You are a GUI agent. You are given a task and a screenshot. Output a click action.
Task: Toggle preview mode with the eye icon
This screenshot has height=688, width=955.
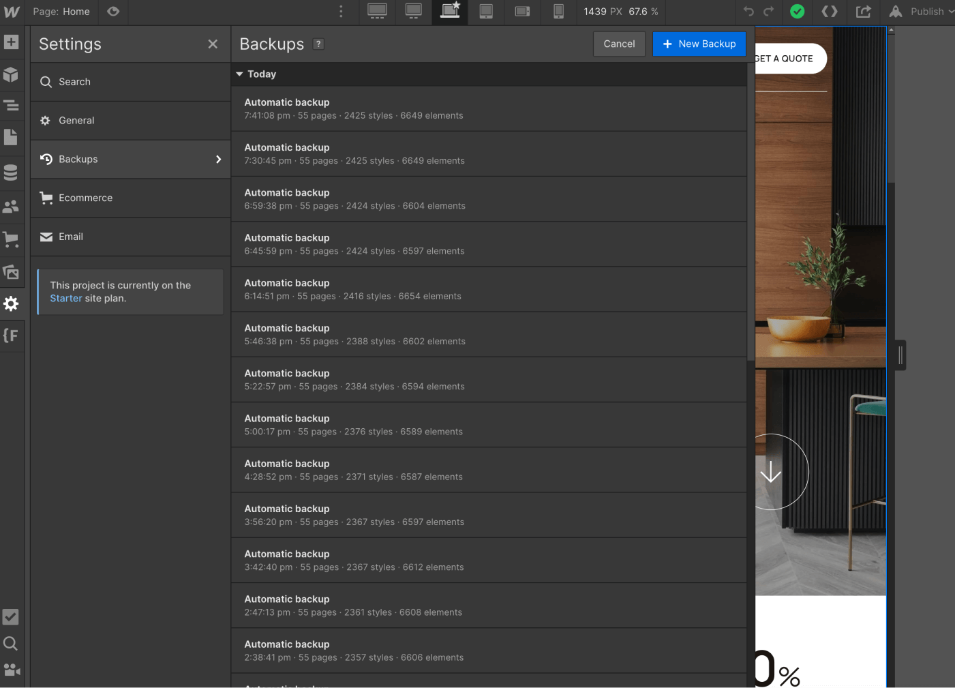[x=113, y=12]
